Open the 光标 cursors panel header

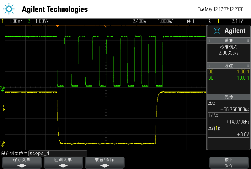[229, 97]
